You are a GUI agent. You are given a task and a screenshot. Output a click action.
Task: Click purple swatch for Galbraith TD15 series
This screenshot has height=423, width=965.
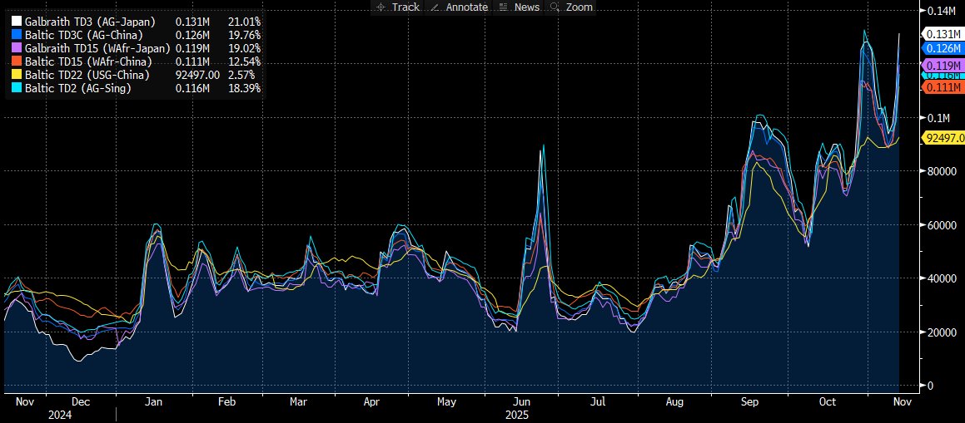(x=15, y=48)
